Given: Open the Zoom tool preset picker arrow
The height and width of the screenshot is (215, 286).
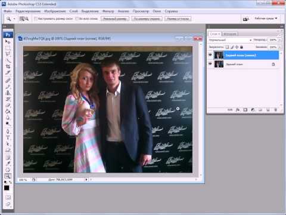Looking at the screenshot, I should [14, 19].
